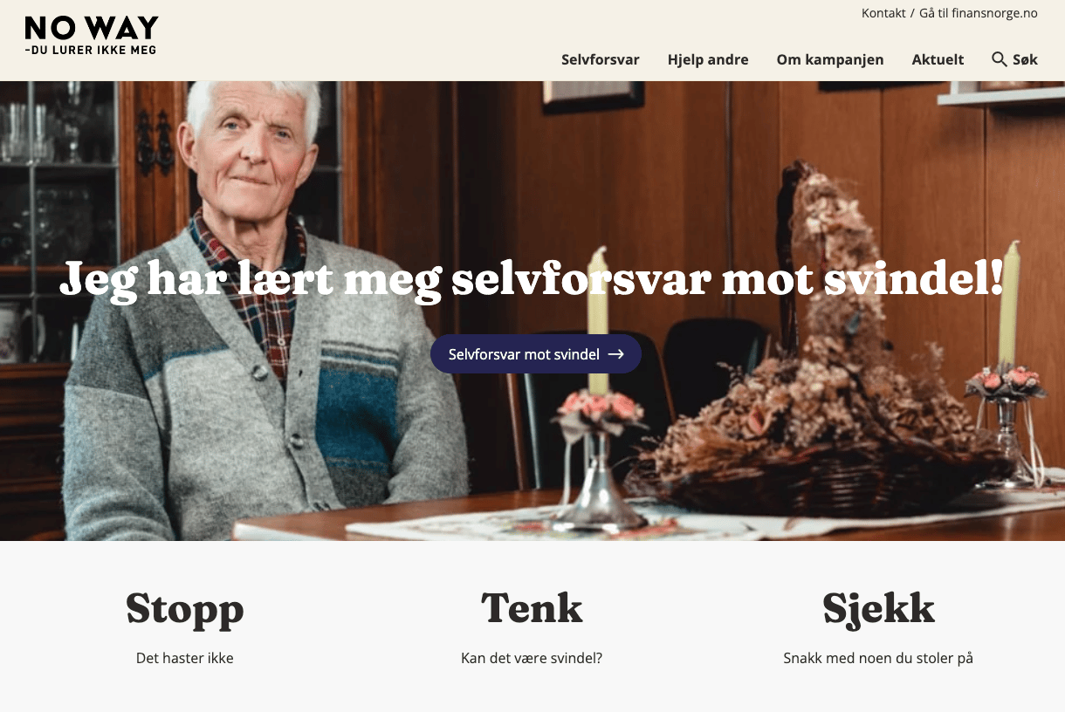Click the hero headline about selvforsvar mot svindel
This screenshot has height=712, width=1065.
pos(532,279)
